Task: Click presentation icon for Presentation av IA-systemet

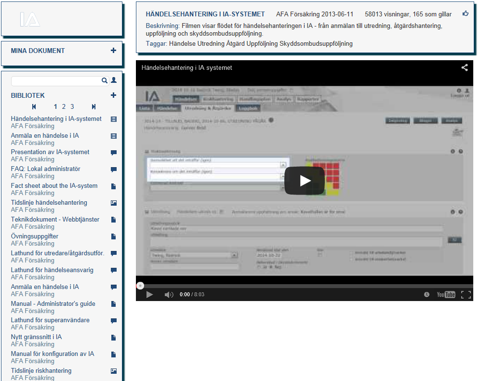Action: (x=114, y=153)
